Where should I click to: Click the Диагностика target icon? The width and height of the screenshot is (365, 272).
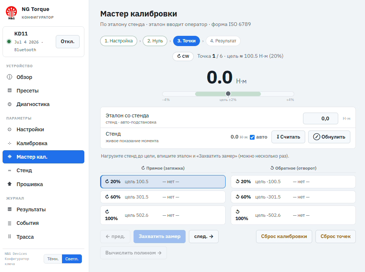point(10,104)
